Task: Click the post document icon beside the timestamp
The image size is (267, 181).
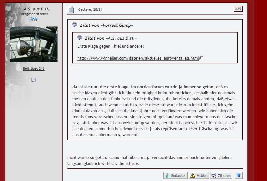Action: pos(71,9)
